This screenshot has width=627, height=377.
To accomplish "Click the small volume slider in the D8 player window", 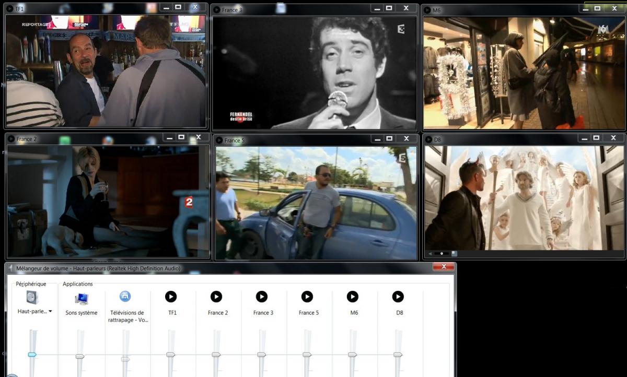I will (442, 254).
